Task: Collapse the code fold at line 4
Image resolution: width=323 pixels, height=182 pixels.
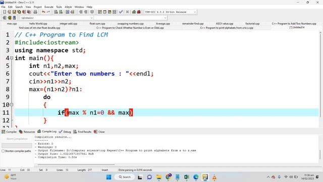Action: click(12, 58)
